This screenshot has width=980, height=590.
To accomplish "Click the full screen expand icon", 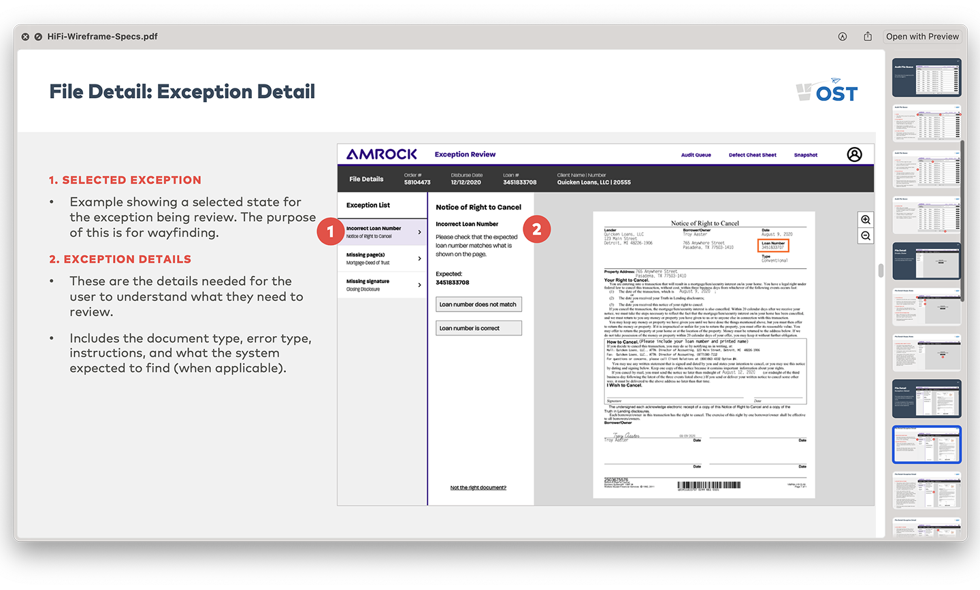I will pos(38,37).
